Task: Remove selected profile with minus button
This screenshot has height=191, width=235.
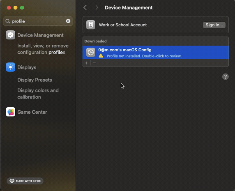Action: click(x=94, y=63)
